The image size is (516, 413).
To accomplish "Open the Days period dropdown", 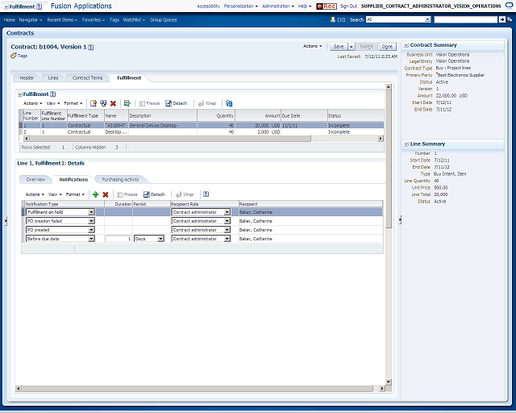I will click(x=160, y=239).
